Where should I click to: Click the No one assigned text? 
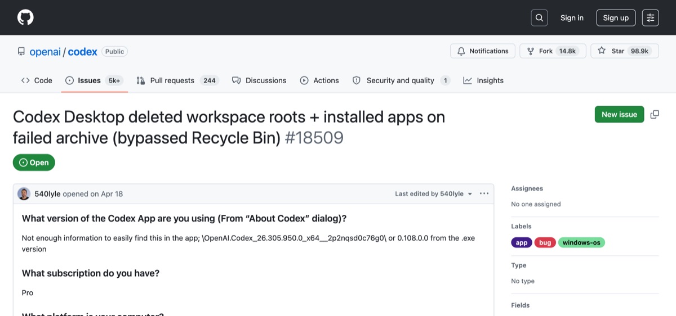click(x=536, y=204)
